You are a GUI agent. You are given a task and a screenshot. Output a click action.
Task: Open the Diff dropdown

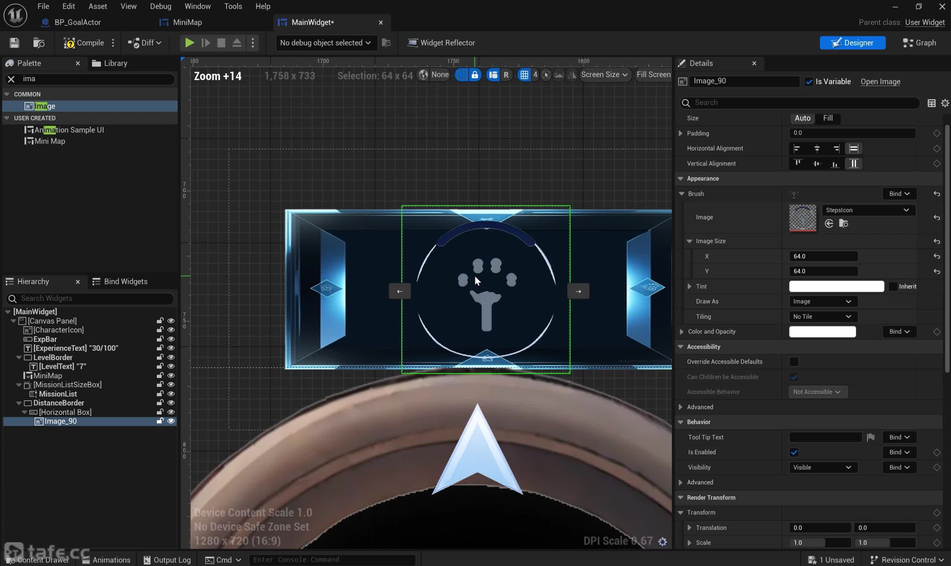pos(145,43)
